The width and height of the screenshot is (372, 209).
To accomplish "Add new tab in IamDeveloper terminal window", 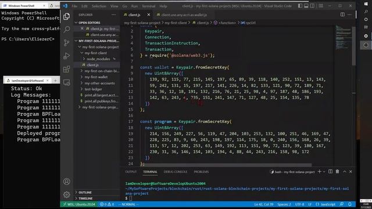I will tap(55, 81).
